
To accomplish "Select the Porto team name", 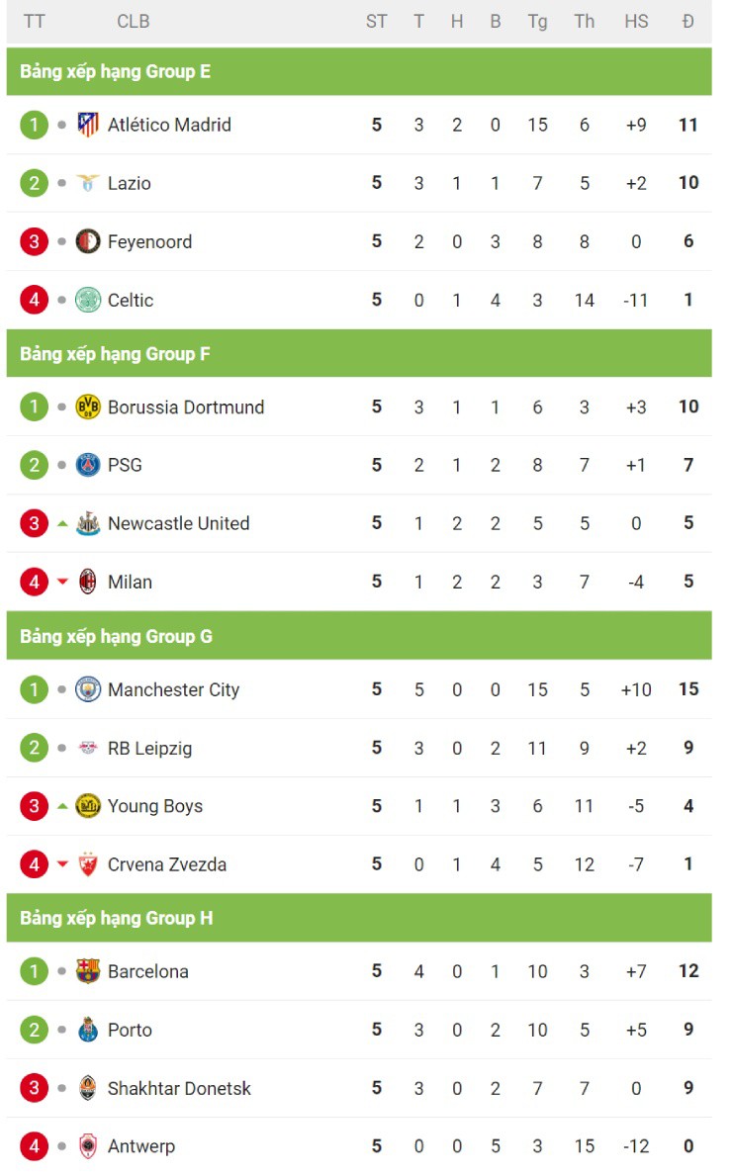I will [x=130, y=1030].
